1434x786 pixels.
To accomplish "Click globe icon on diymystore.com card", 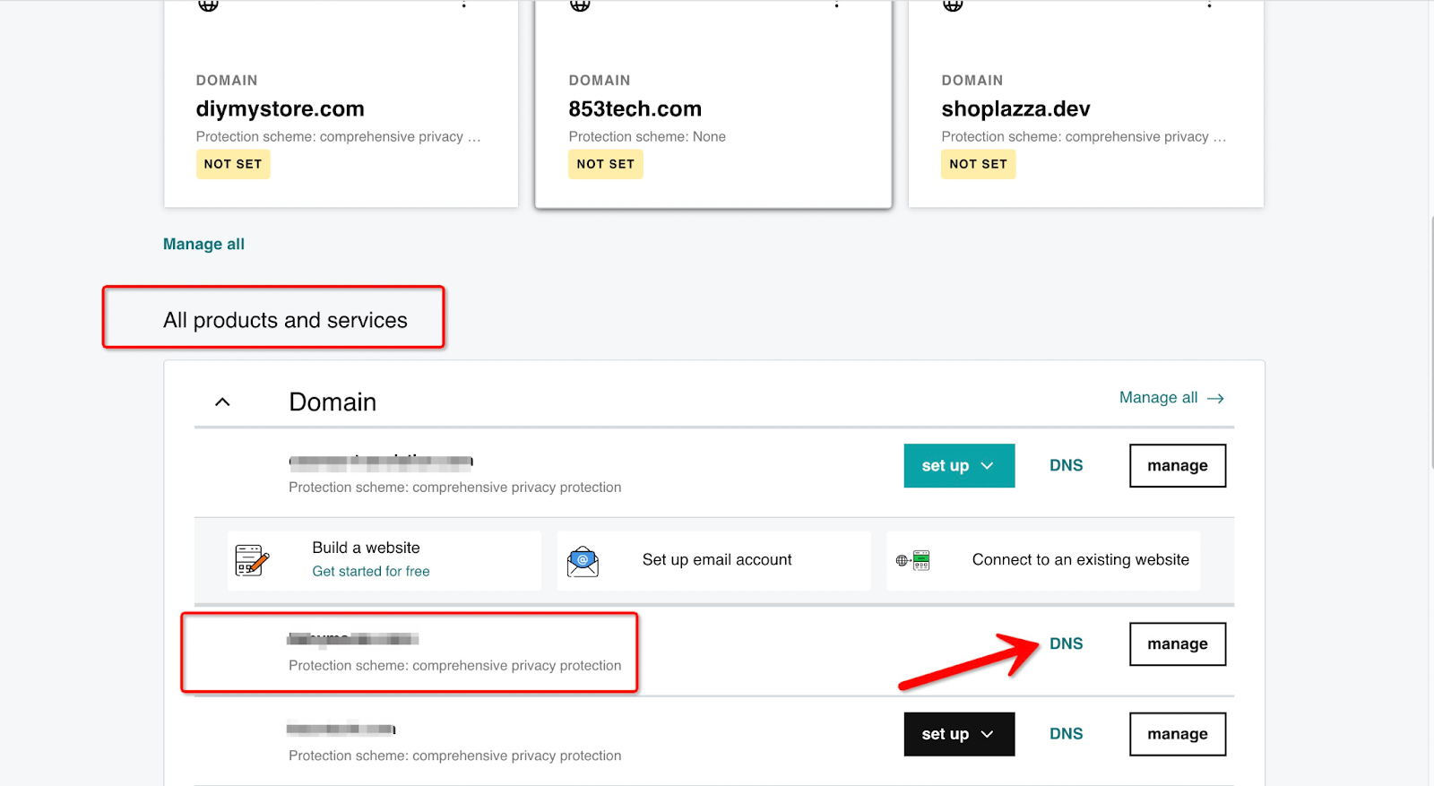I will pos(208,4).
